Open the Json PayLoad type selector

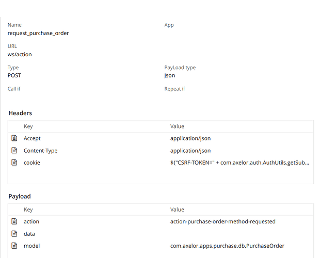pos(170,75)
